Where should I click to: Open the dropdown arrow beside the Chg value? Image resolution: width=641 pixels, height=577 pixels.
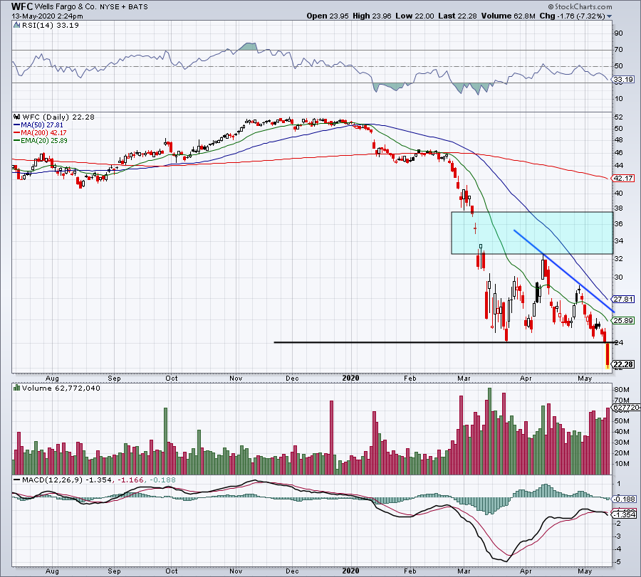610,16
